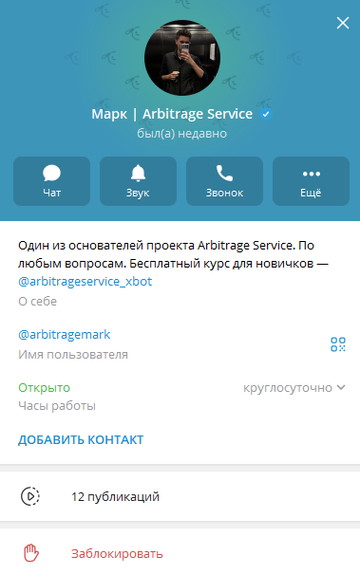Open chat with the Чат button

[51, 181]
